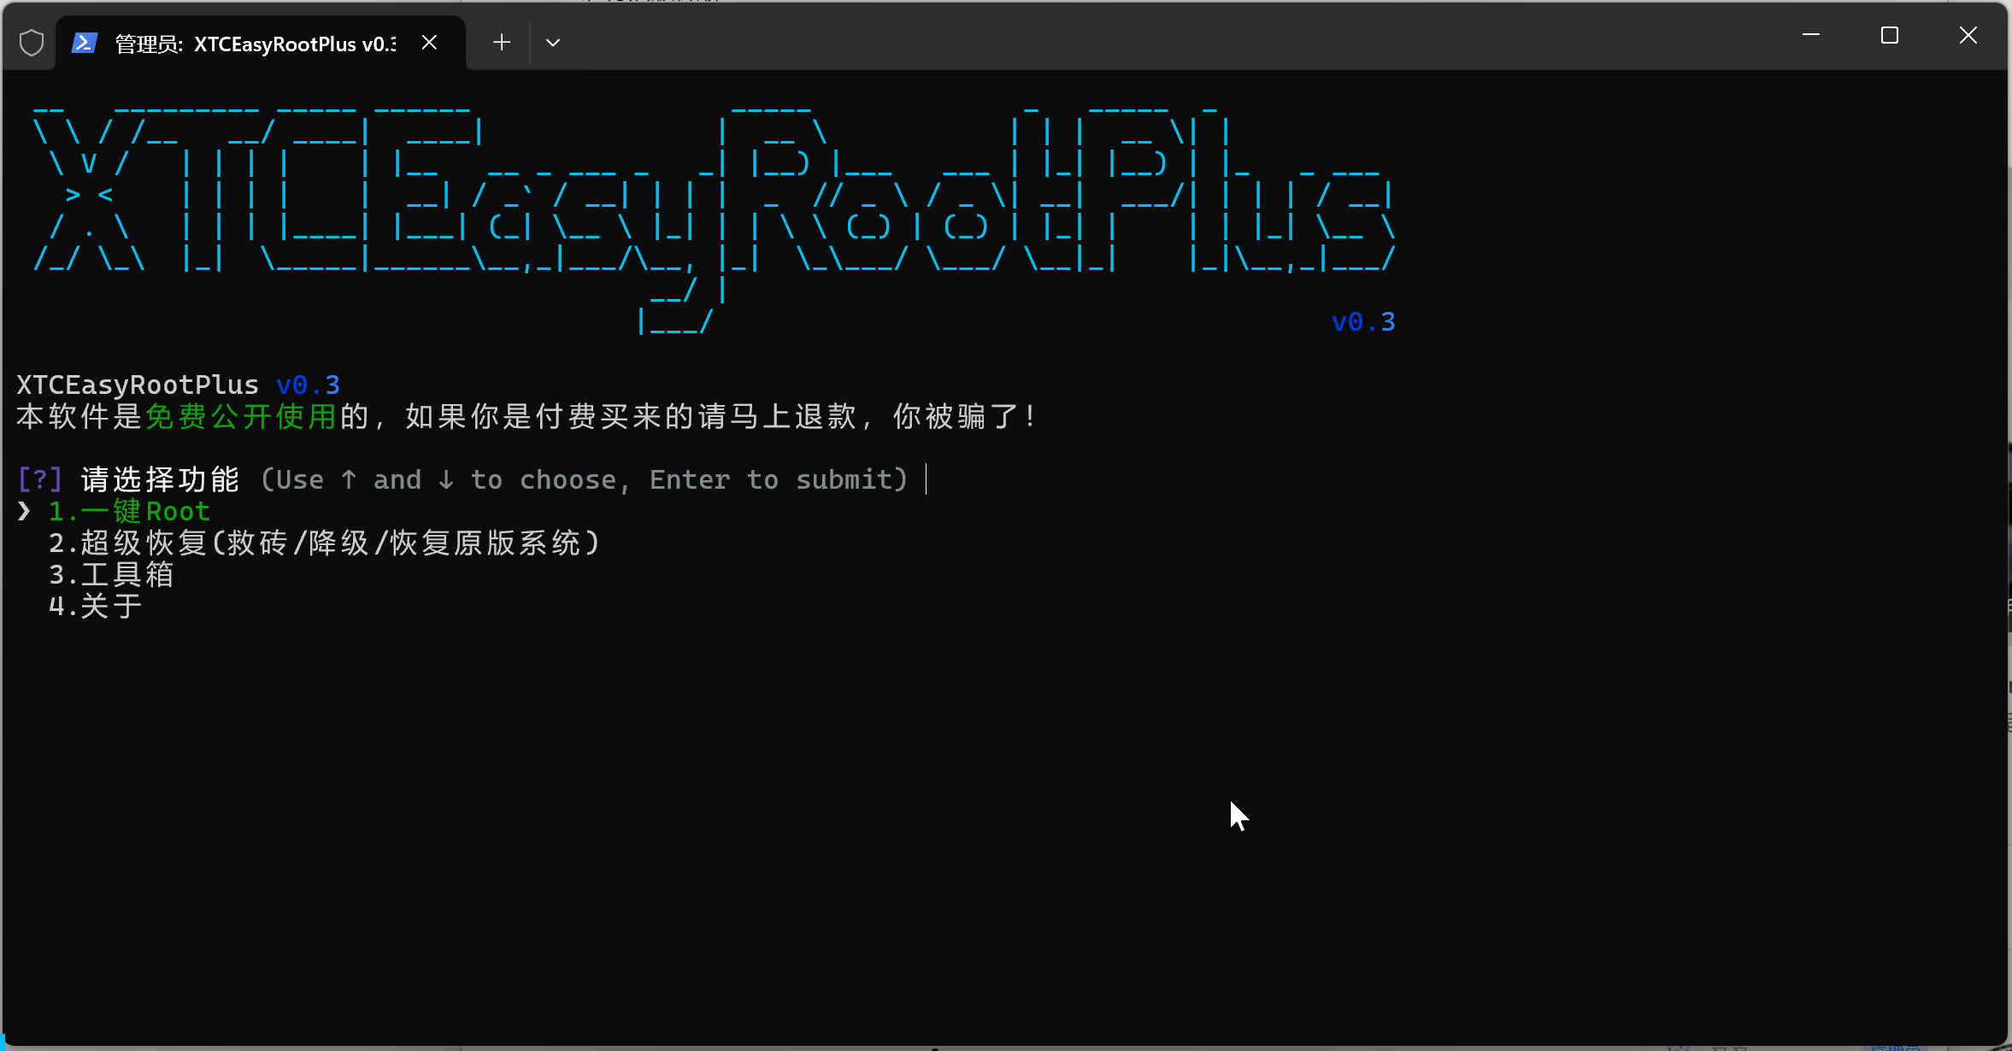Click the ❯ selection arrow
The height and width of the screenshot is (1051, 2012).
click(x=24, y=511)
